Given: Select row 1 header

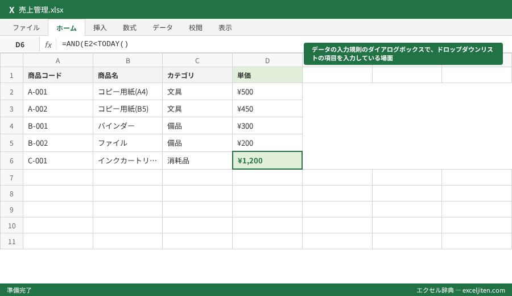Looking at the screenshot, I should click(x=11, y=75).
